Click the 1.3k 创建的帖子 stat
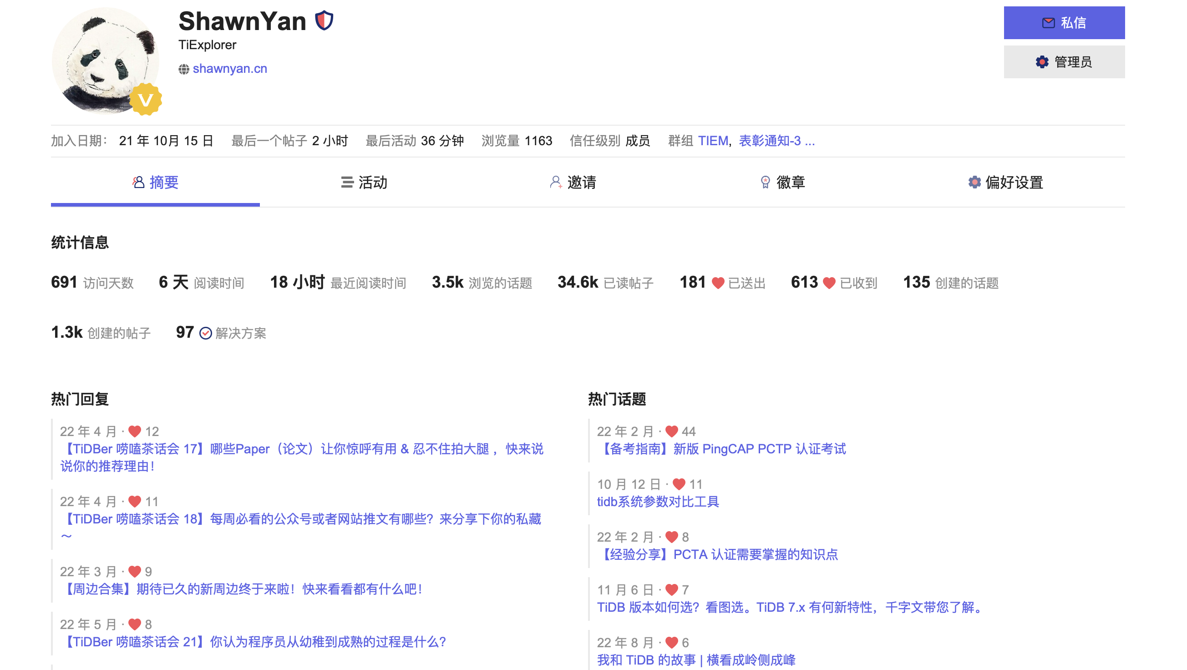This screenshot has height=670, width=1187. (x=101, y=332)
